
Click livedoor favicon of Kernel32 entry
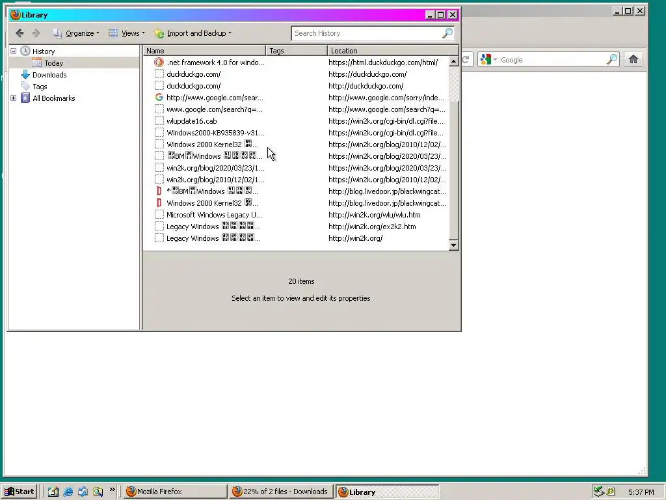point(159,203)
